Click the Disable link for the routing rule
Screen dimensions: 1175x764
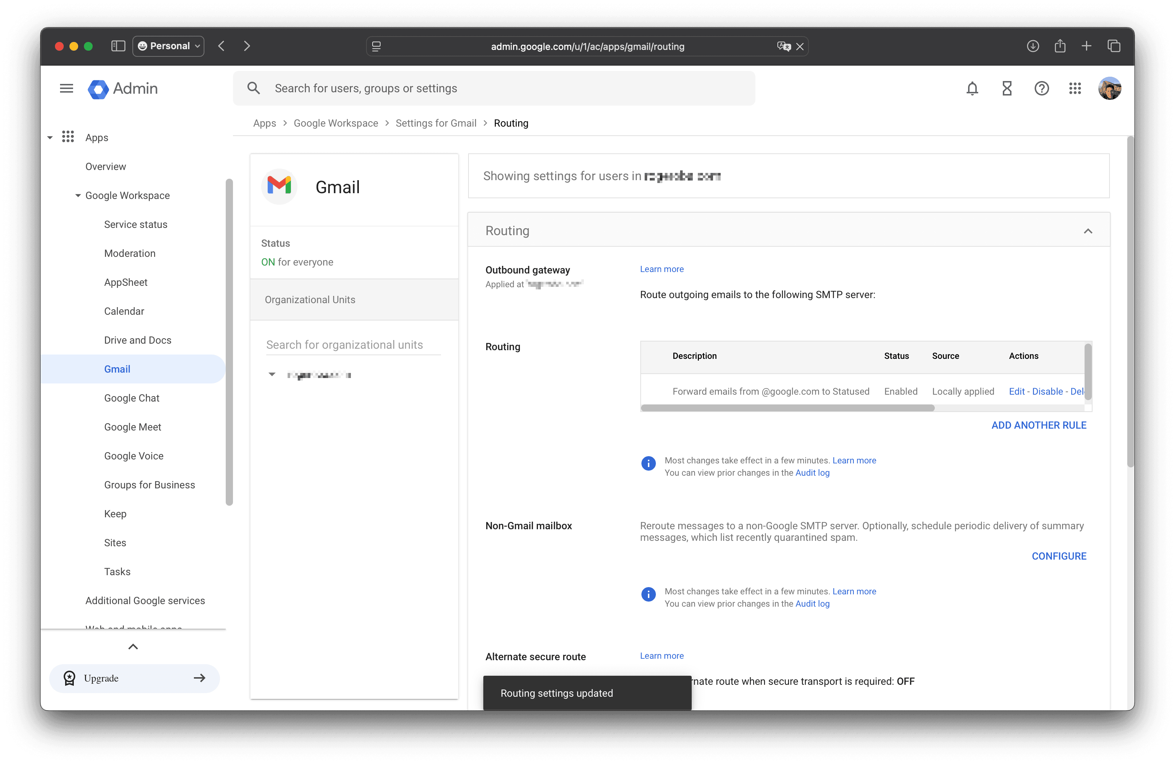point(1047,391)
